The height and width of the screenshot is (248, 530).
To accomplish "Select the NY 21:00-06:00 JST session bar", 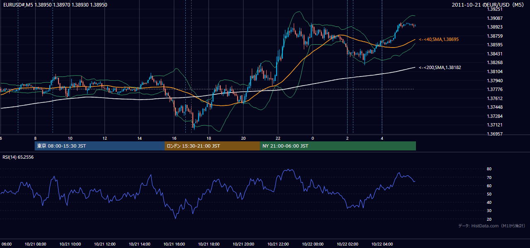I will 338,146.
